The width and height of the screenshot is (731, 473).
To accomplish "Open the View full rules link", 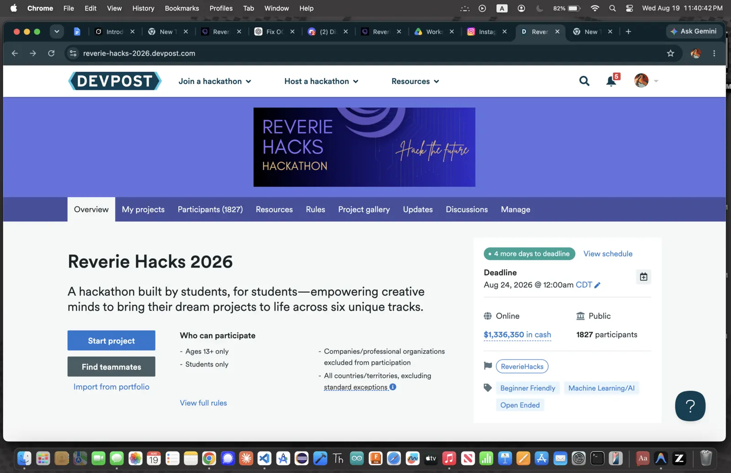I will 203,403.
